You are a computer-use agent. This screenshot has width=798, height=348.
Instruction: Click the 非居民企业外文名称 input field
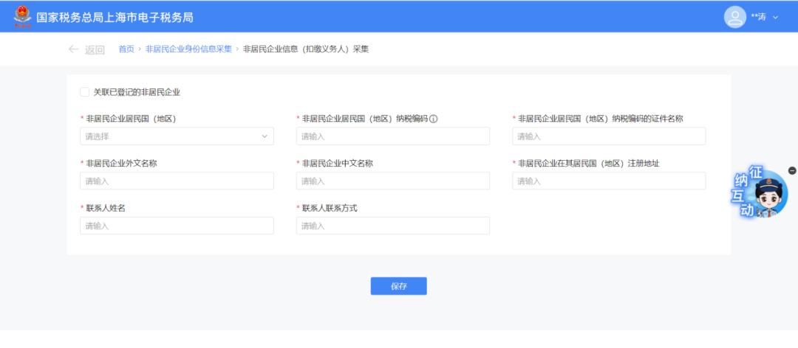pyautogui.click(x=177, y=181)
